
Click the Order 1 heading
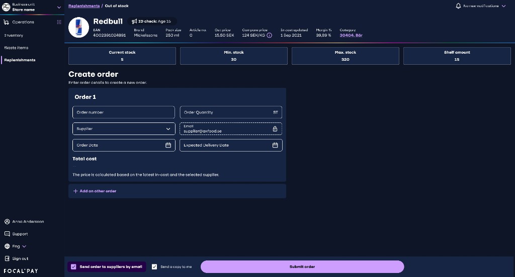[x=85, y=97]
